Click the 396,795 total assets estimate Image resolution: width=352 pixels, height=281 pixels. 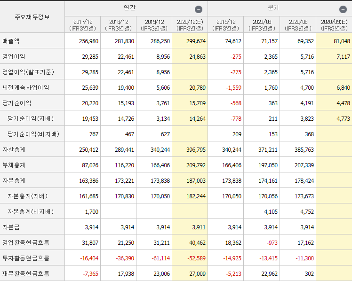coord(196,150)
